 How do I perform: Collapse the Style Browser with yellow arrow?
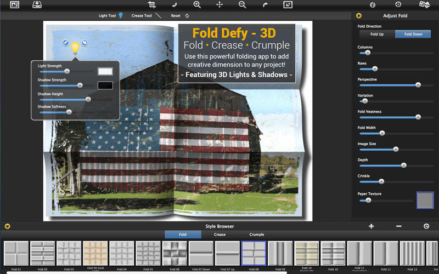pos(7,226)
